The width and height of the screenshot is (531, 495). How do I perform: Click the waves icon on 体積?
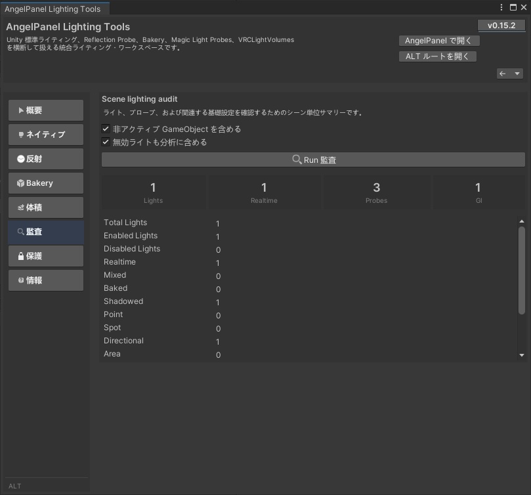[21, 207]
